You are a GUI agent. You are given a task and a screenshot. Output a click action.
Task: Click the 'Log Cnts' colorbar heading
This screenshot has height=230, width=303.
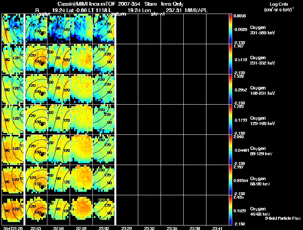(x=279, y=4)
